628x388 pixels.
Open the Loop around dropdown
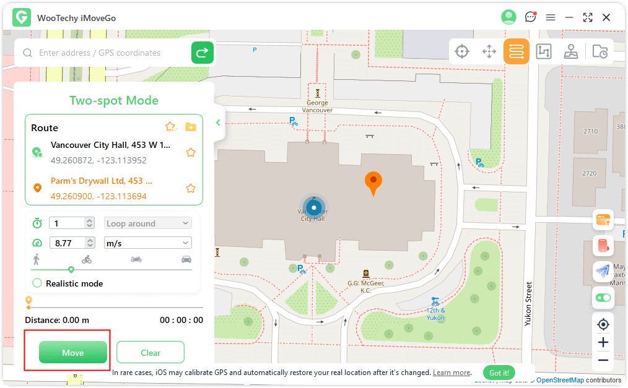point(148,223)
